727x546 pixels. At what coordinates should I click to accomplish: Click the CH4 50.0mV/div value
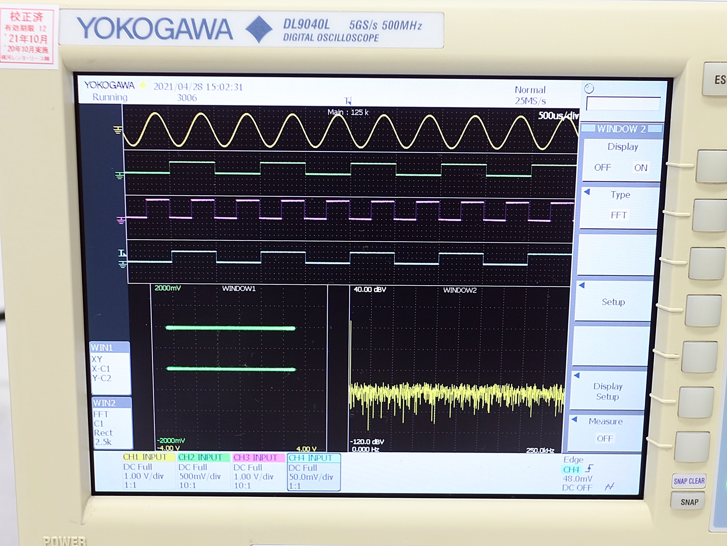(x=311, y=477)
